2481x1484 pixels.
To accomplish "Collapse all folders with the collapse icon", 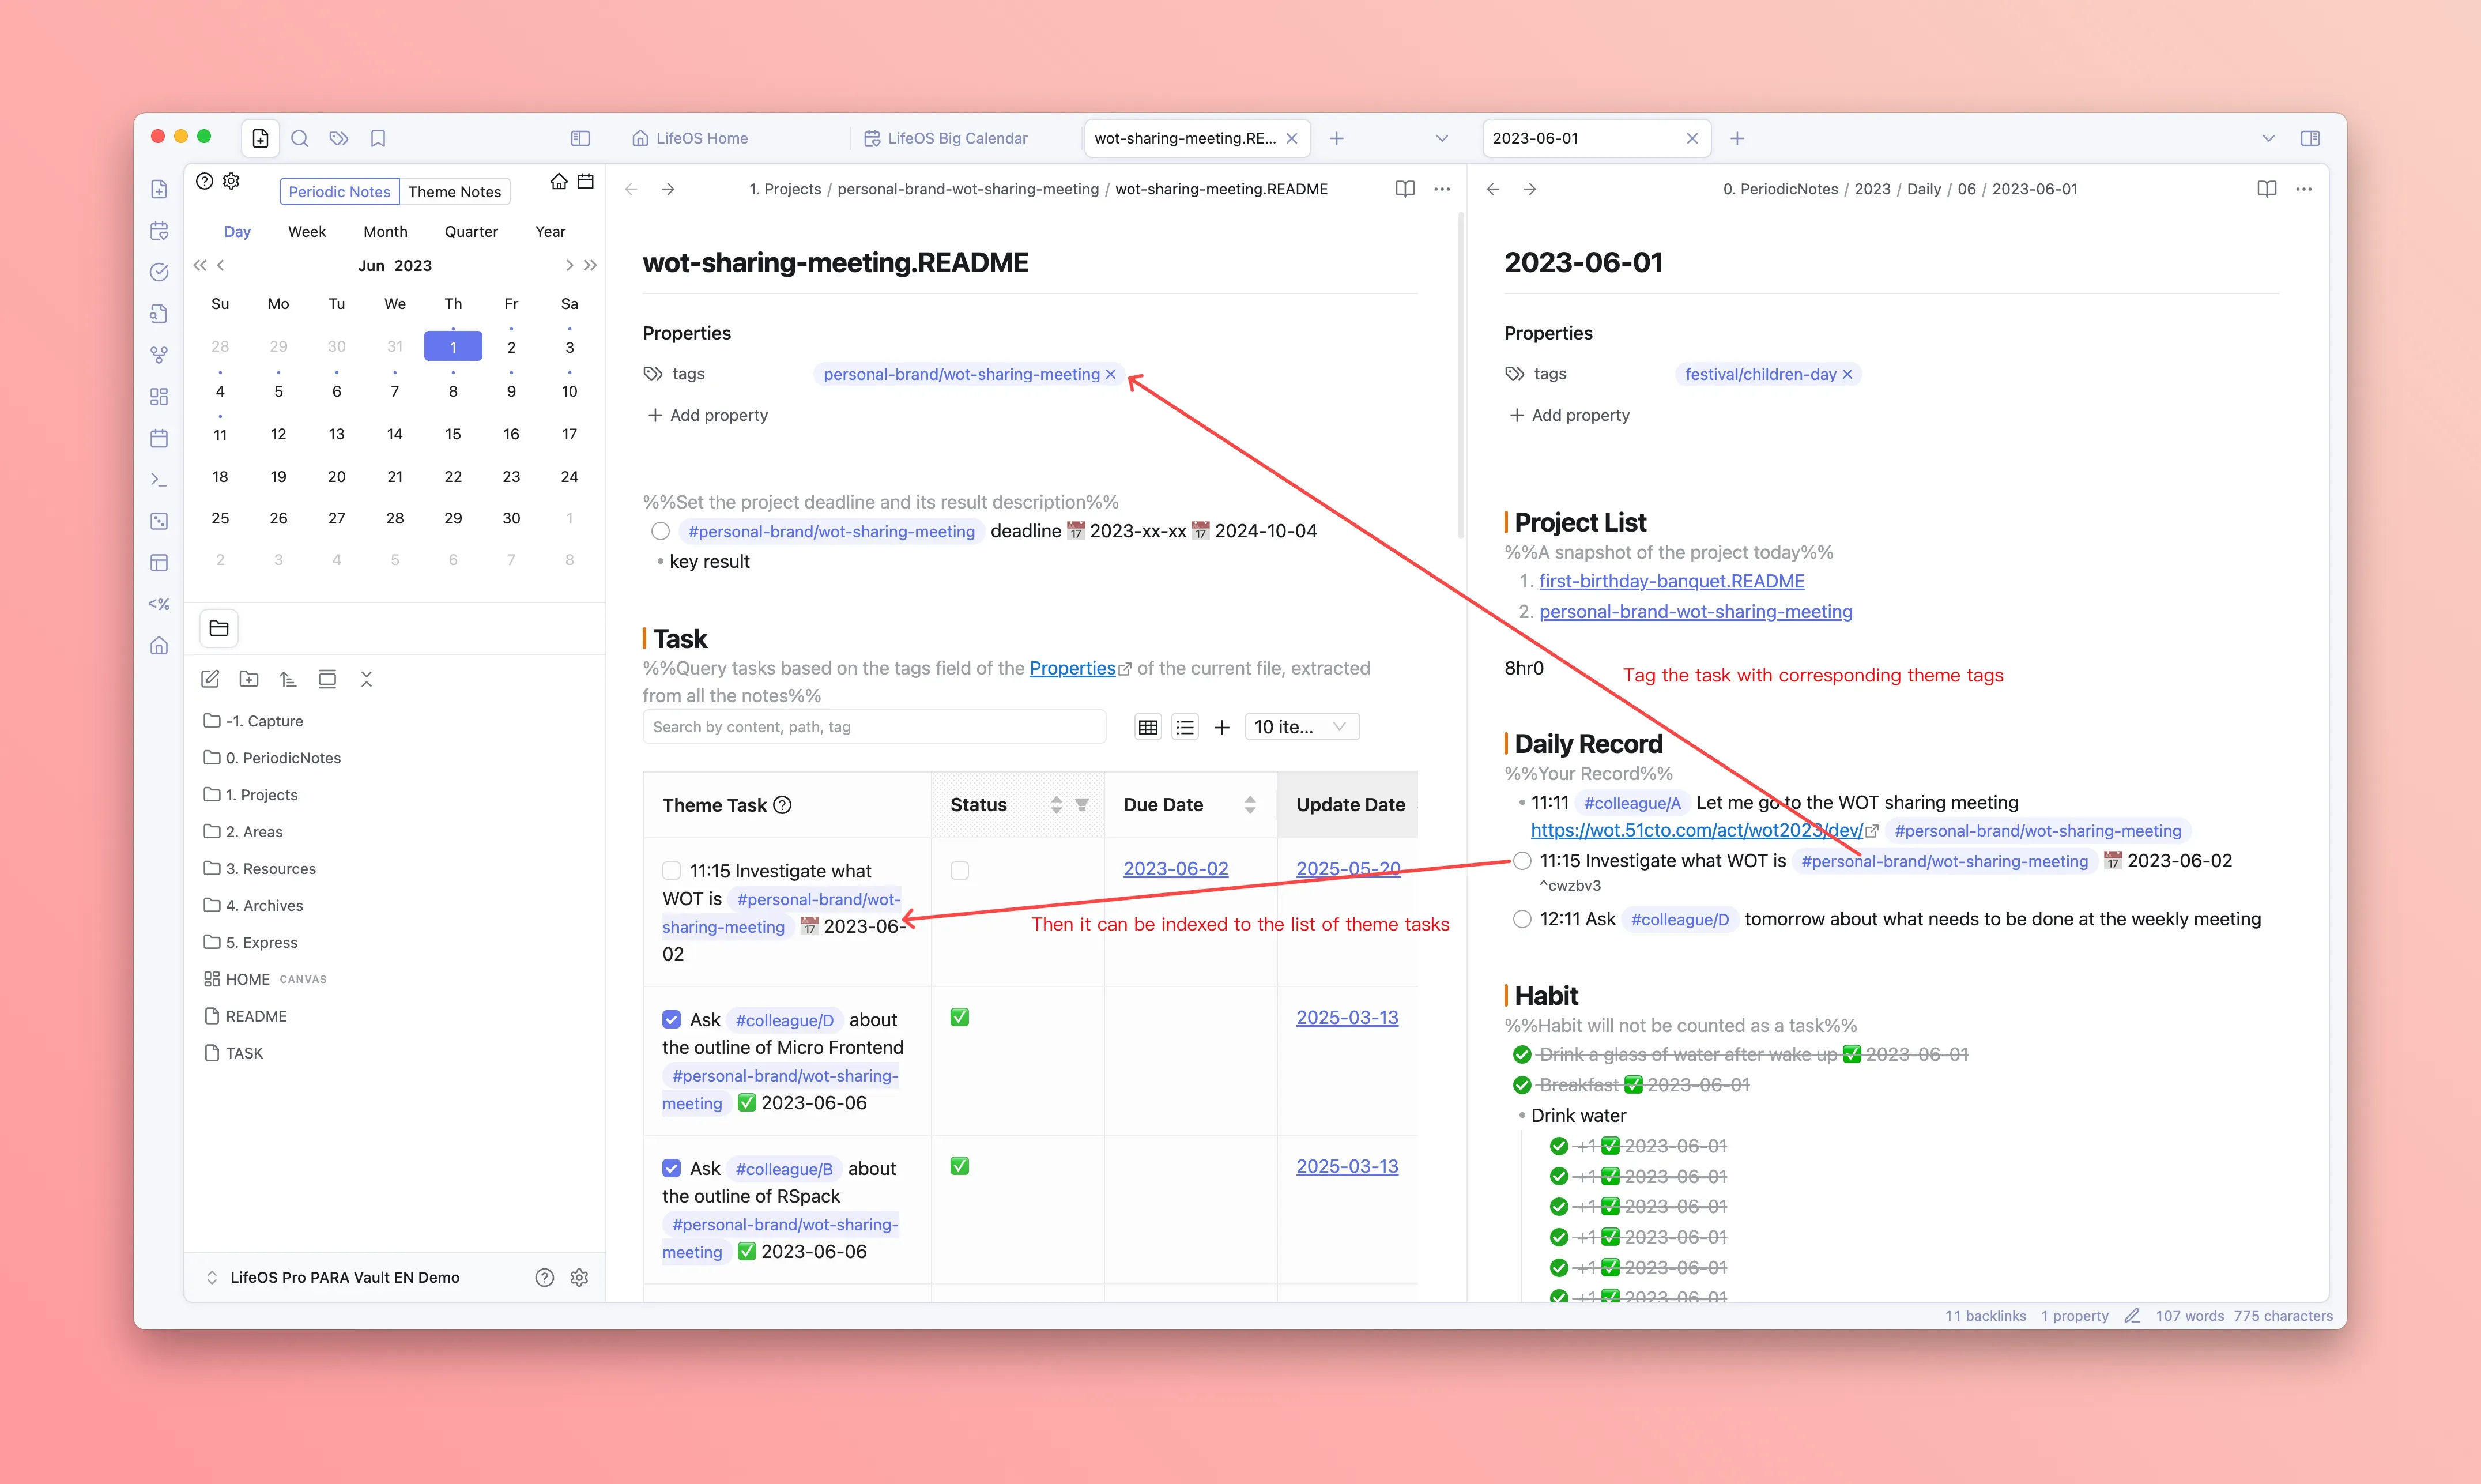I will pos(366,679).
